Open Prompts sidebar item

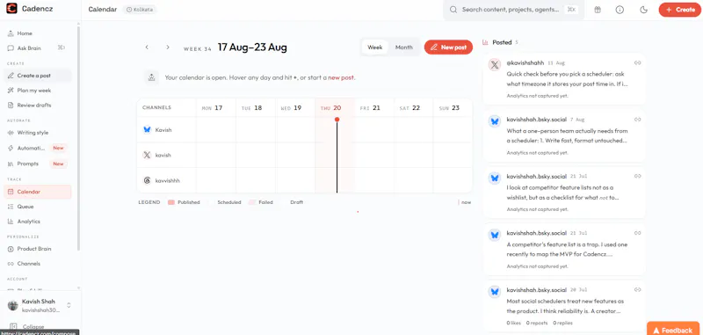click(x=37, y=164)
